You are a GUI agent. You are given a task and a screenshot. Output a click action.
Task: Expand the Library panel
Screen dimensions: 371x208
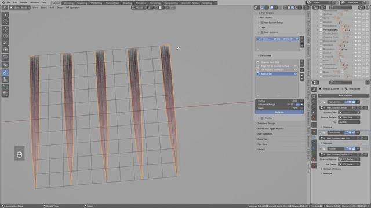(261, 150)
